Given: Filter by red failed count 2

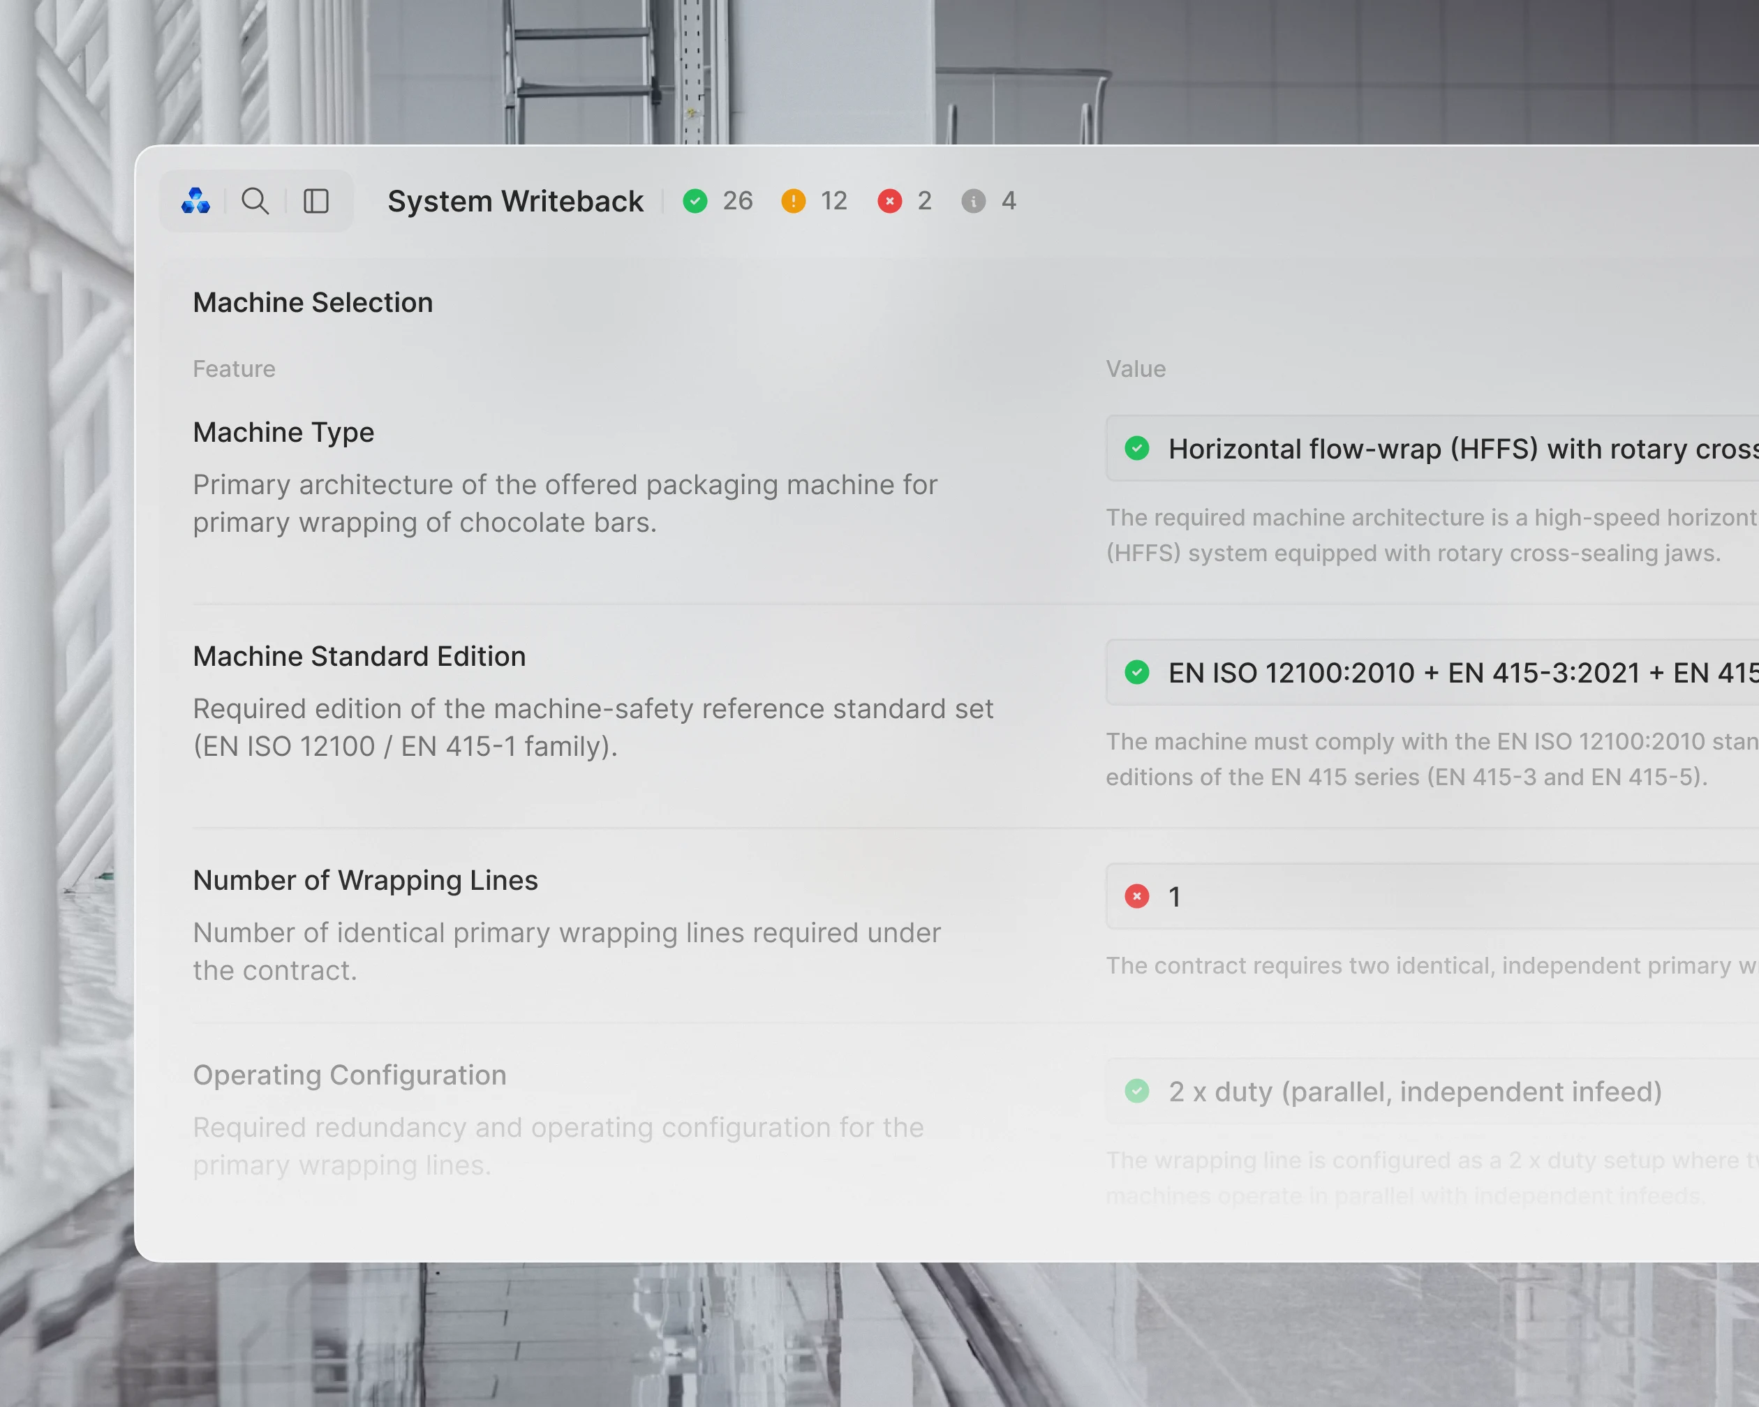Looking at the screenshot, I should coord(904,200).
